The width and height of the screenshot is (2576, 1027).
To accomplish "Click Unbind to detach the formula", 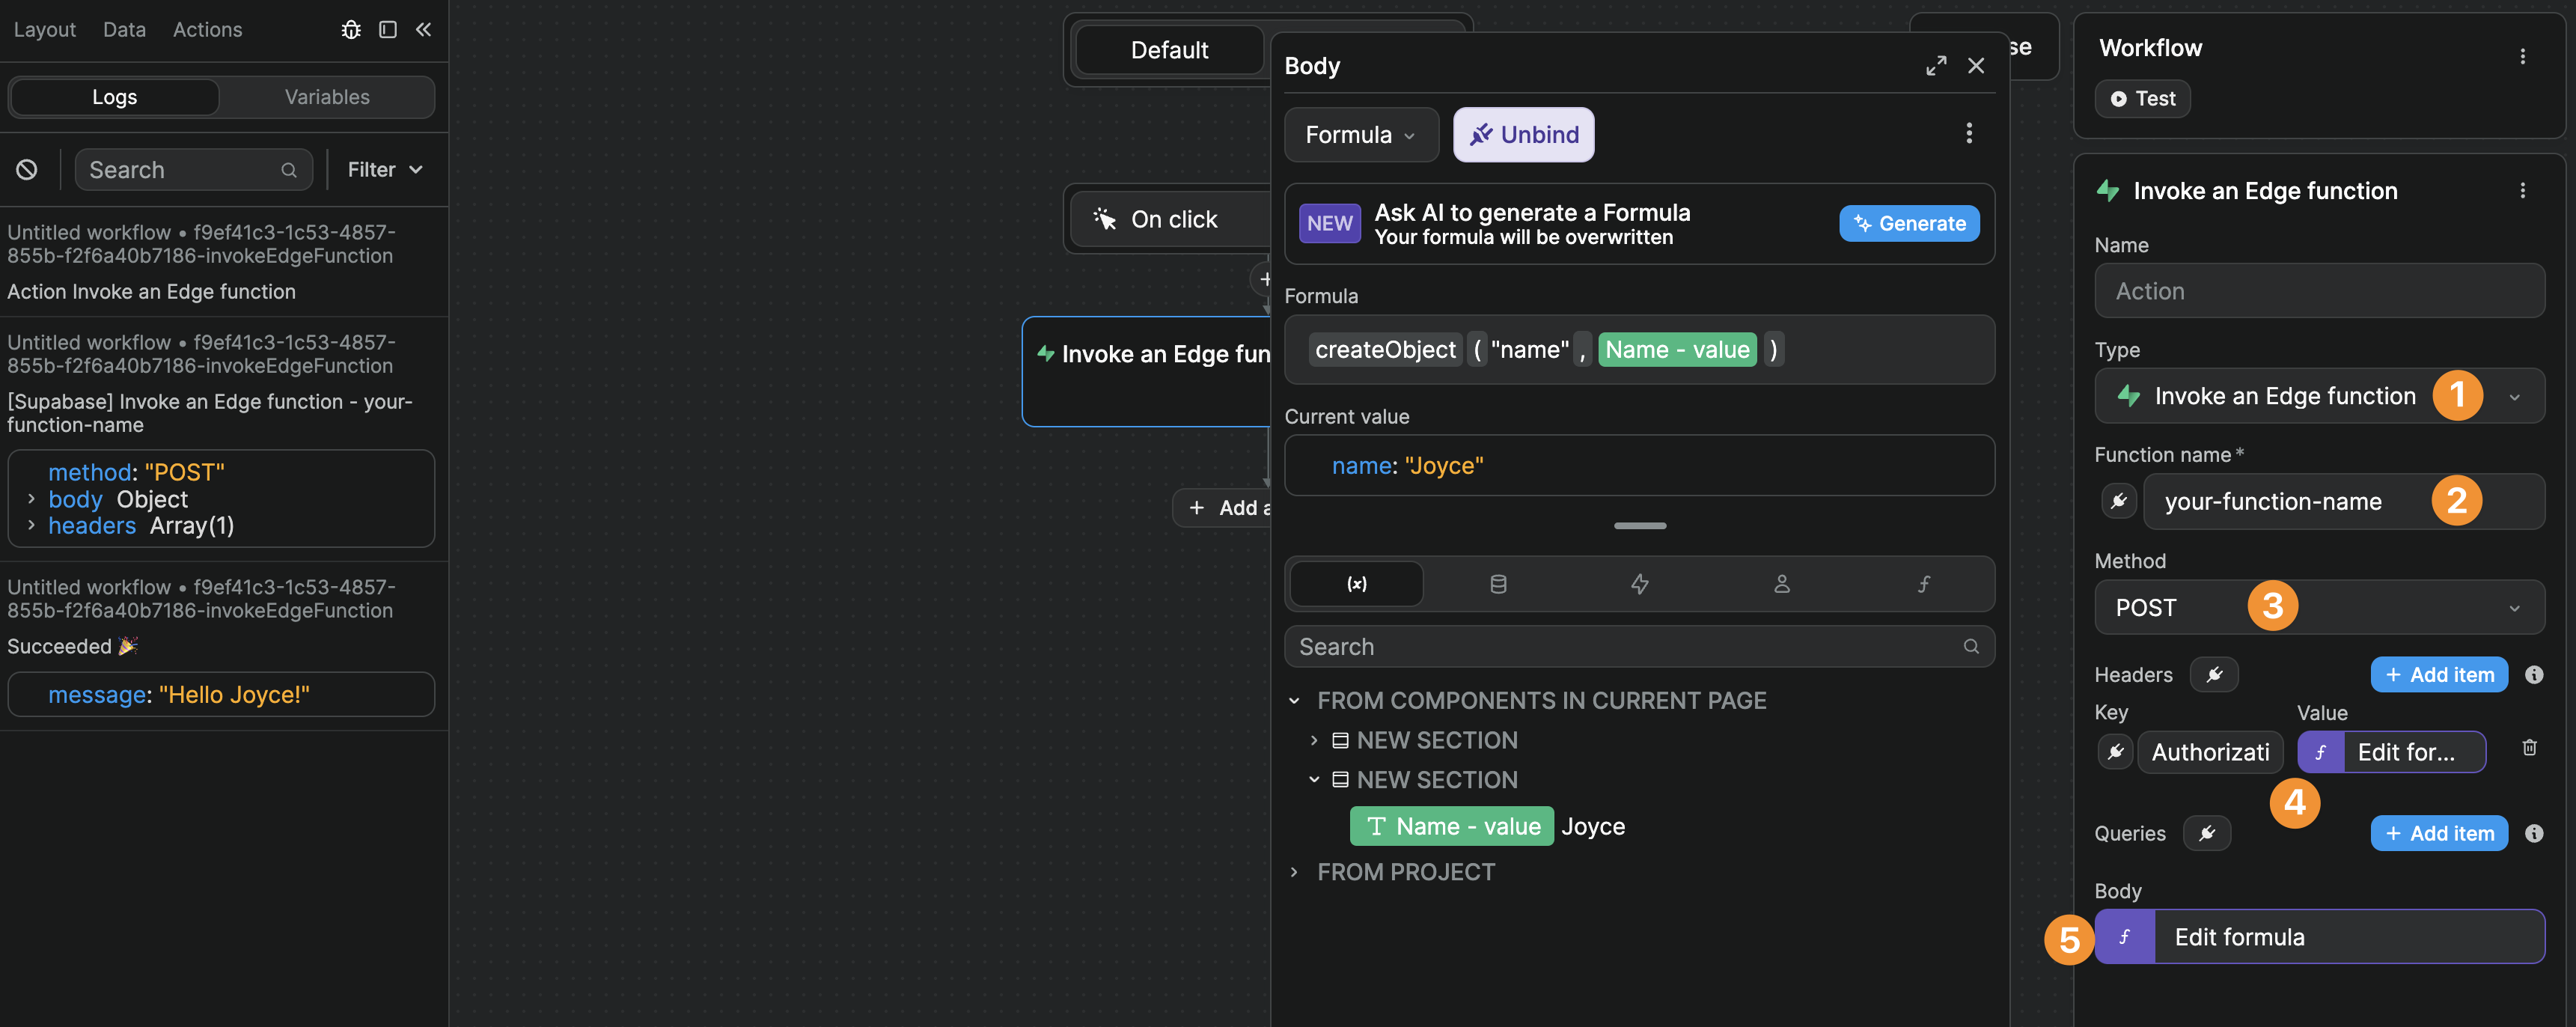I will (x=1523, y=134).
